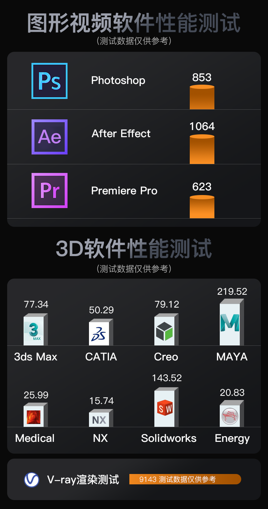This screenshot has width=268, height=509.
Task: Click the MAYA M logo icon
Action: pyautogui.click(x=229, y=324)
